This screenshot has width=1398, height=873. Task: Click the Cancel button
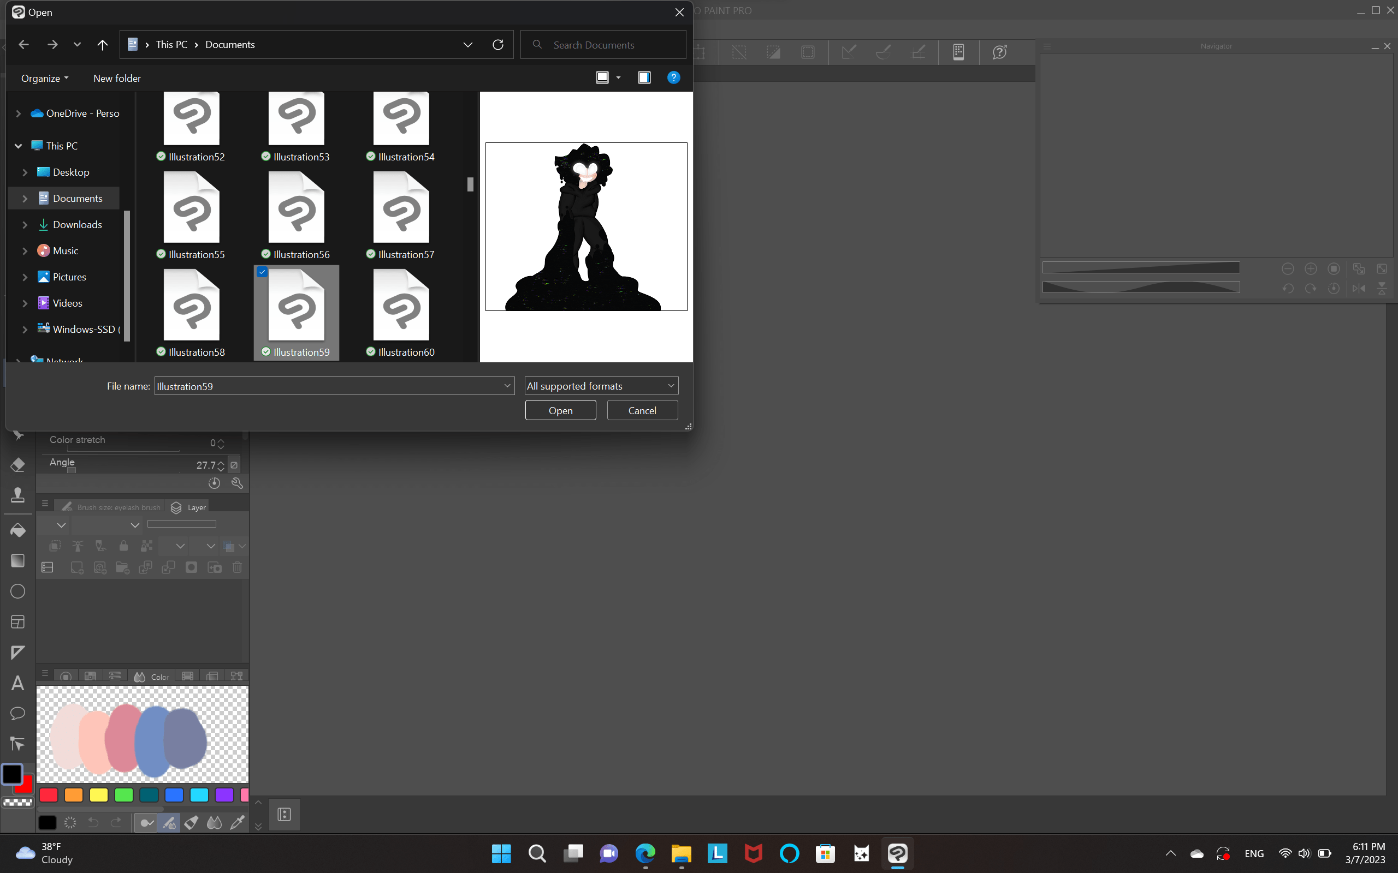pos(642,410)
